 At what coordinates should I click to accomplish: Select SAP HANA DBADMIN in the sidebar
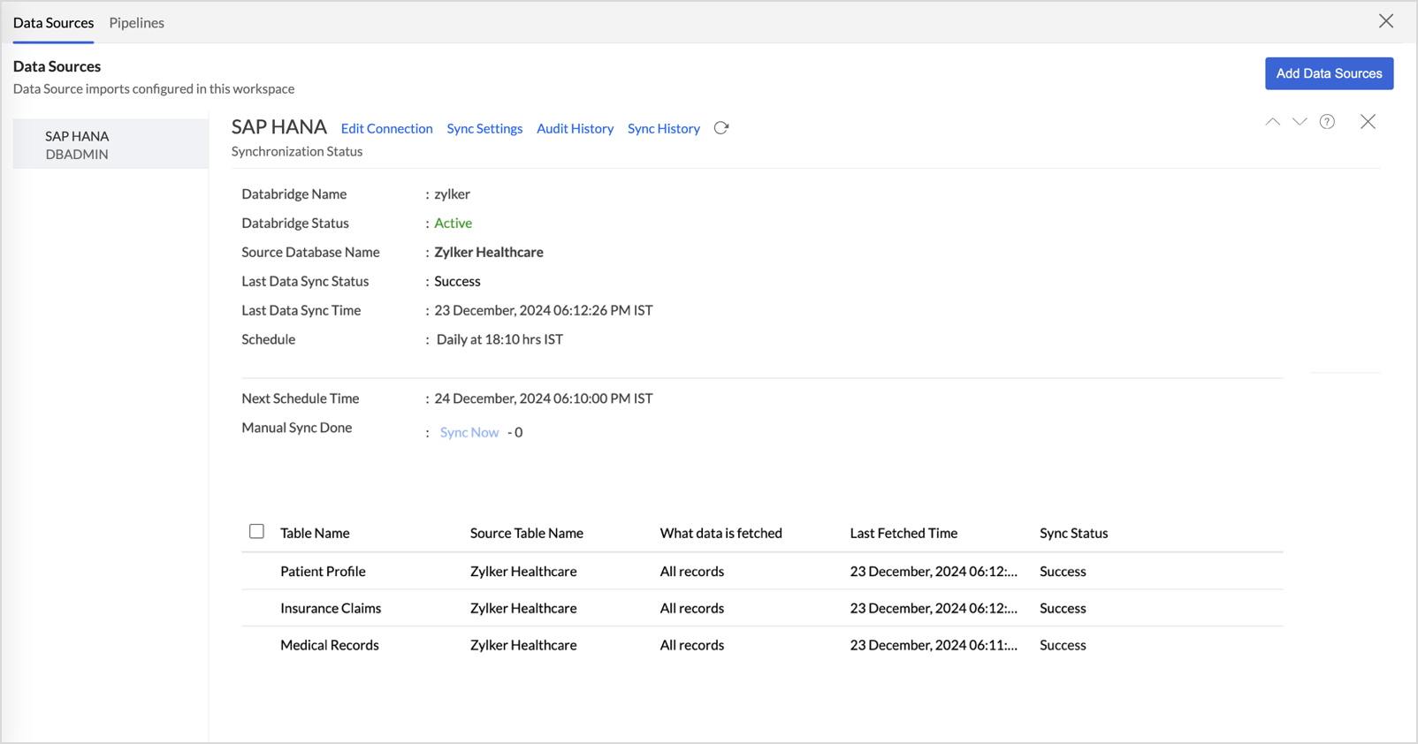click(x=78, y=145)
